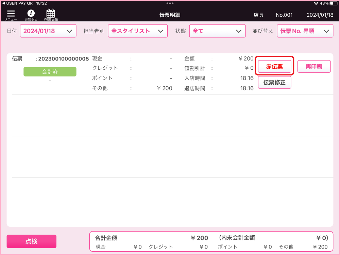Viewport: 340px width, 255px height.
Task: Open the 全スタイリスト staff dropdown
Action: click(138, 31)
